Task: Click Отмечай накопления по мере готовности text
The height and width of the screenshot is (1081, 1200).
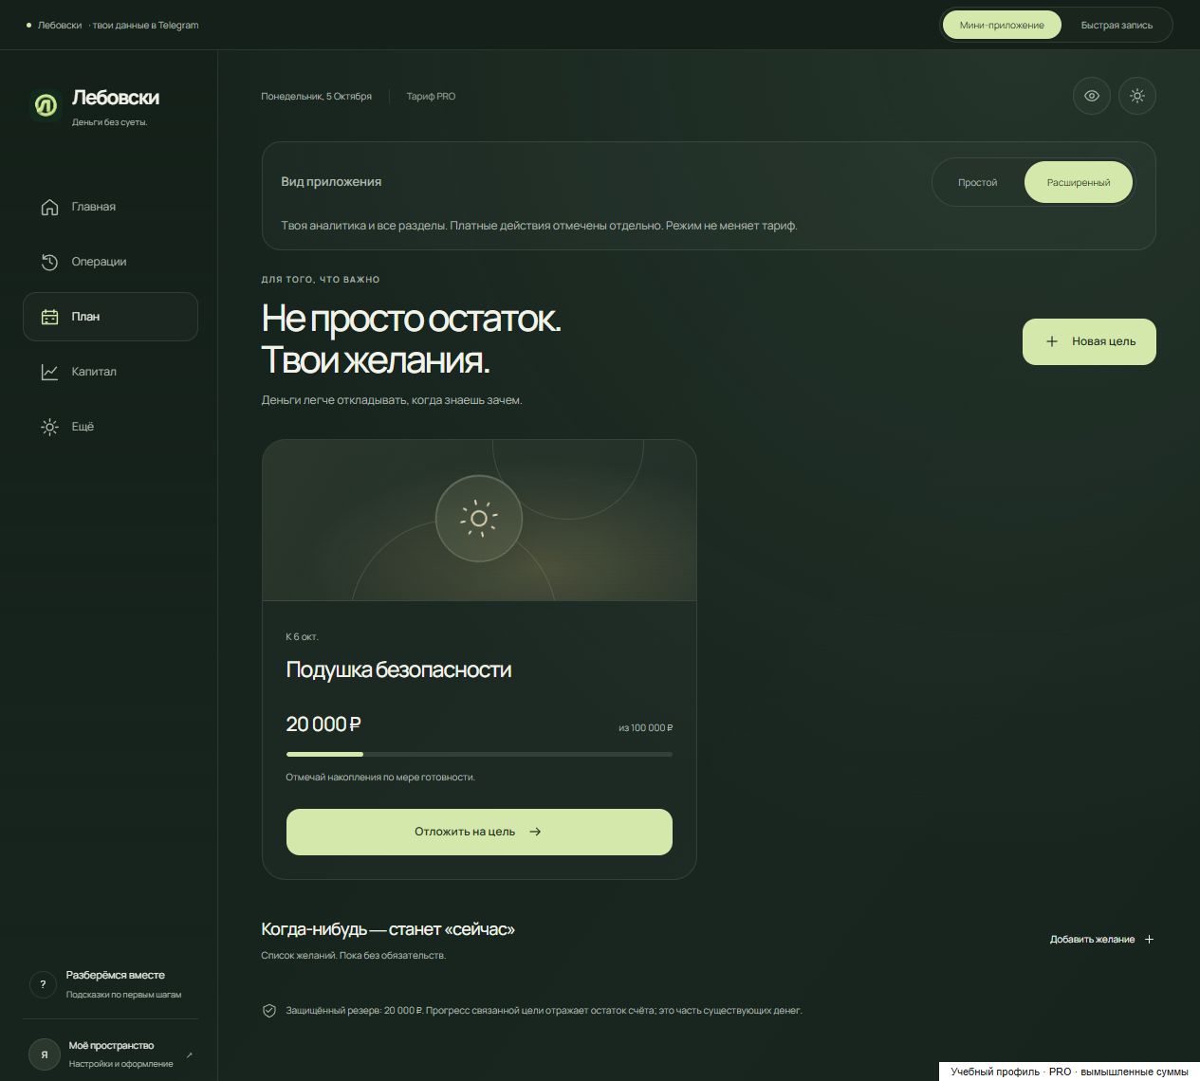Action: [380, 777]
